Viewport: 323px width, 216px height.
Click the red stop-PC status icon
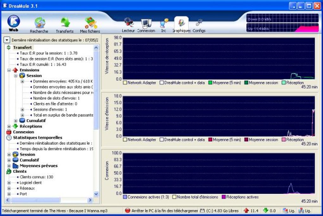tap(128, 211)
